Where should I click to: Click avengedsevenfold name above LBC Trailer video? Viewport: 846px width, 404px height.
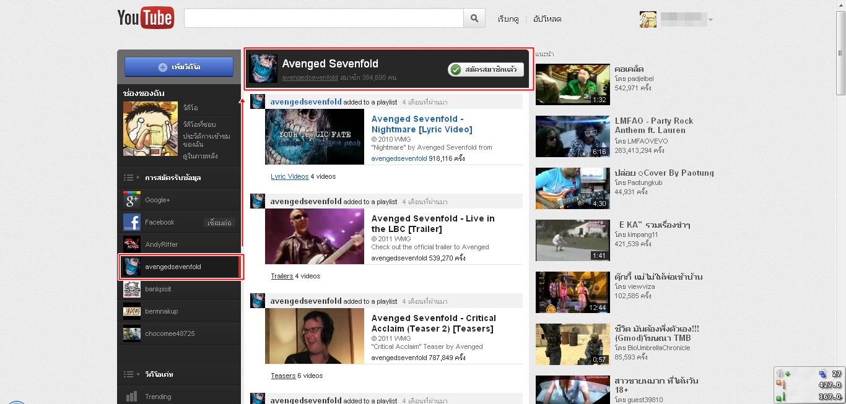tap(306, 201)
